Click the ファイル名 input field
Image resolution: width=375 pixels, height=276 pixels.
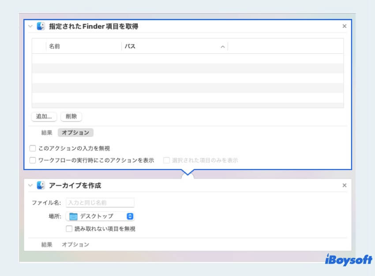[x=99, y=202]
